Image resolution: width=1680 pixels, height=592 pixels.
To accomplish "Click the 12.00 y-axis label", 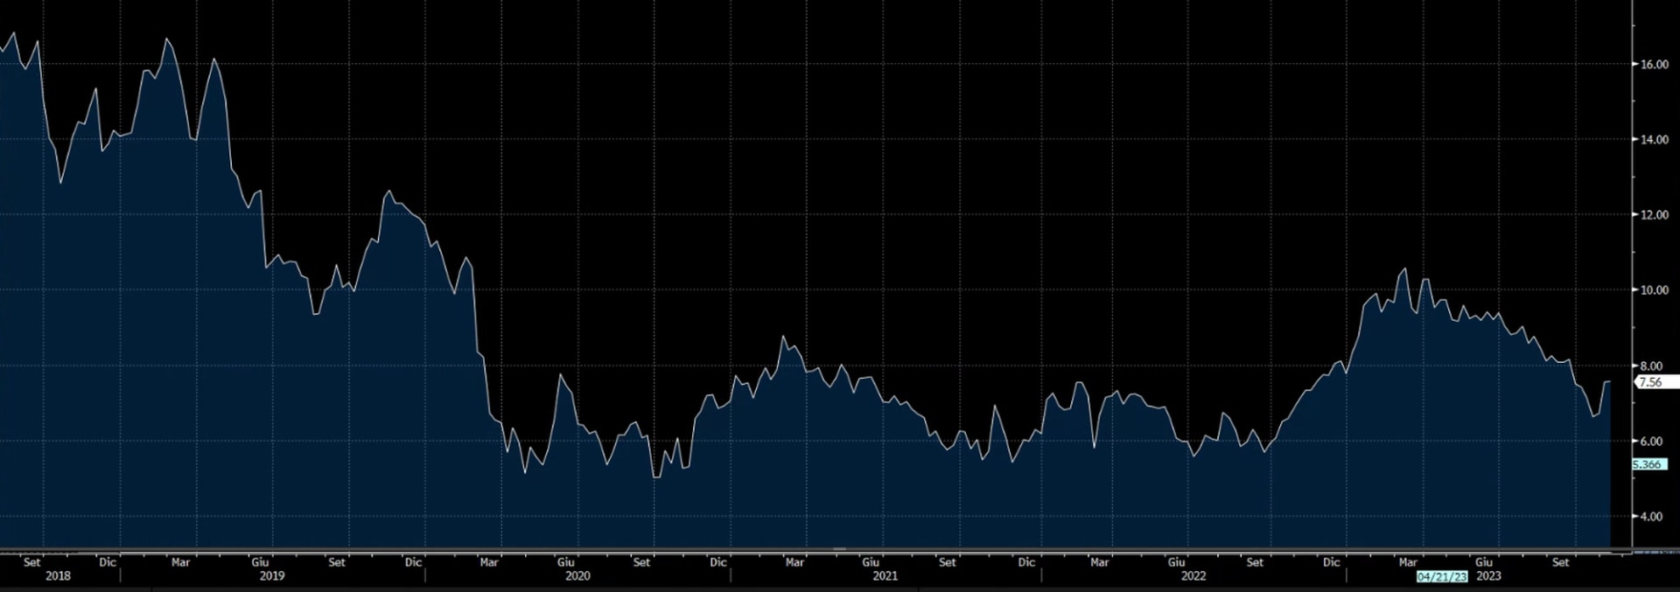I will (x=1655, y=215).
